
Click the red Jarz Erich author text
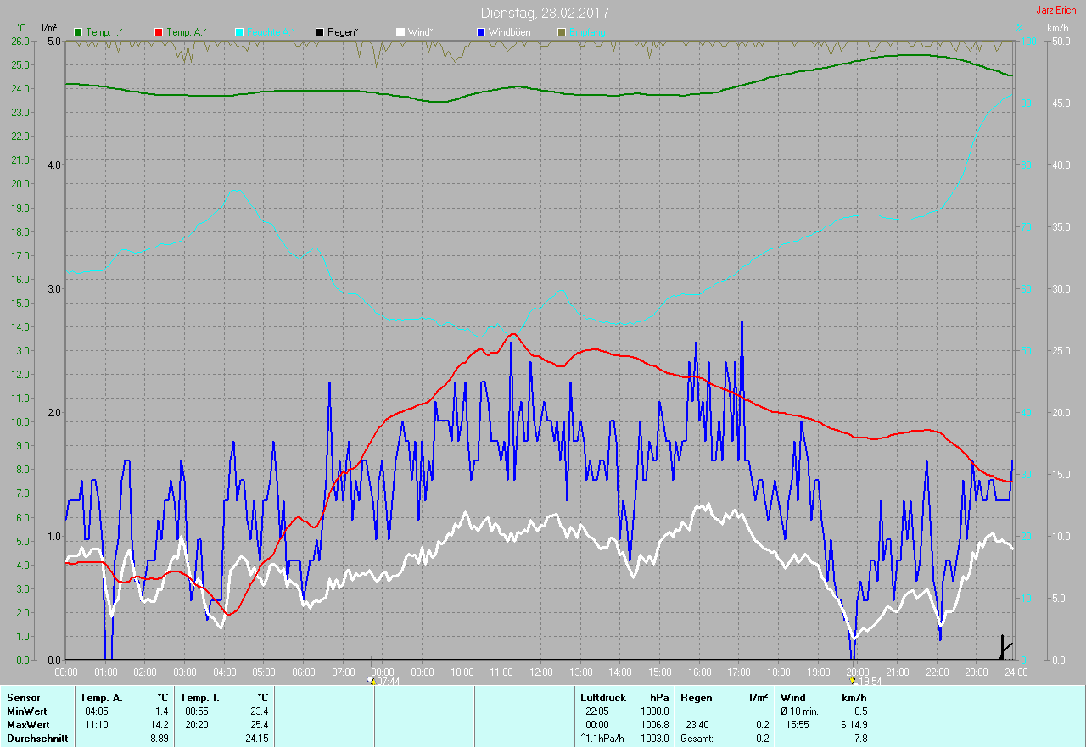point(1055,10)
